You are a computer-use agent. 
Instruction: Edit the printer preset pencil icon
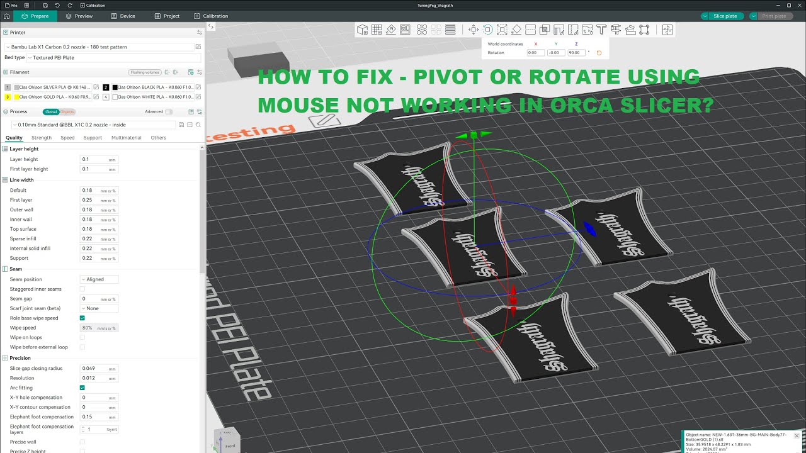(198, 47)
